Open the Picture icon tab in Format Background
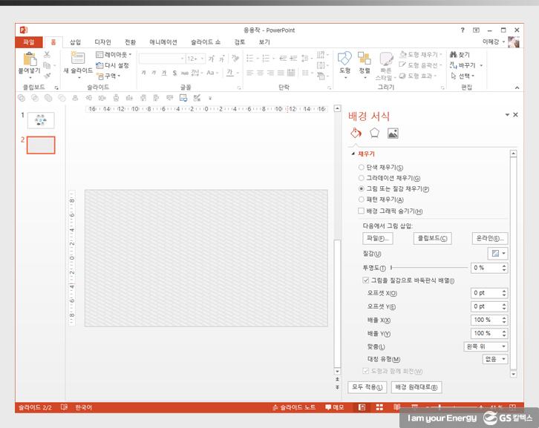 [x=393, y=134]
